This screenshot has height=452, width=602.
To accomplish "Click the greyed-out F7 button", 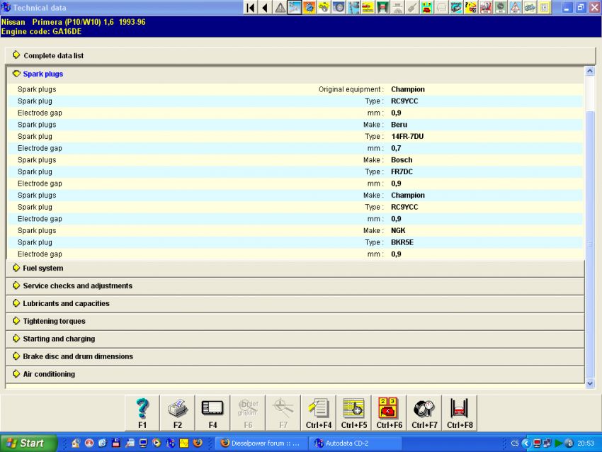I will (283, 413).
